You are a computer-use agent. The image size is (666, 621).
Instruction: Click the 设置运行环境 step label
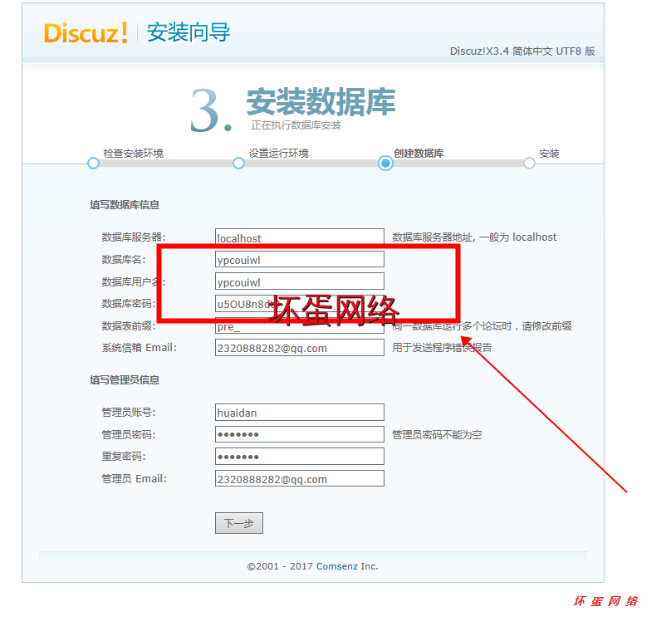(x=279, y=154)
